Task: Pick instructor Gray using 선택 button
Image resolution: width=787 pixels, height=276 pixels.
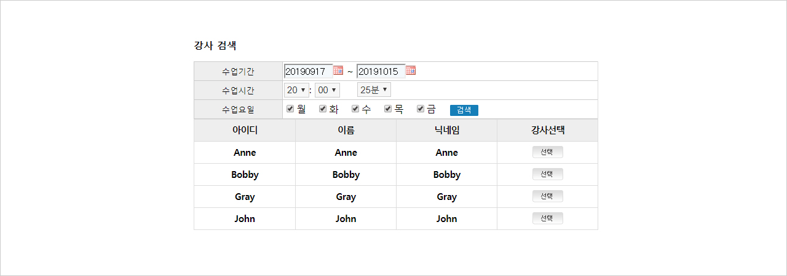Action: [x=547, y=196]
